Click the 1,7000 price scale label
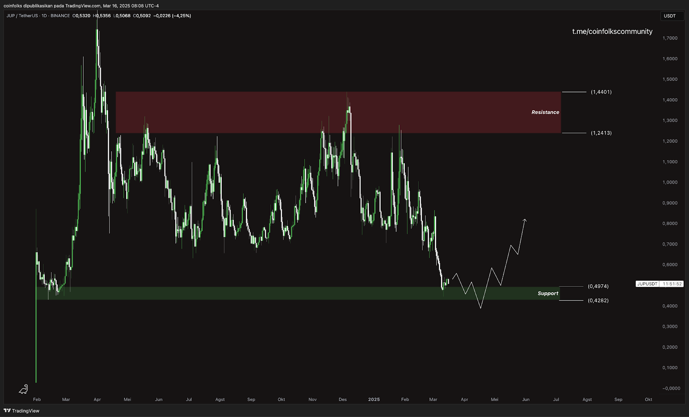The width and height of the screenshot is (689, 417). click(670, 38)
